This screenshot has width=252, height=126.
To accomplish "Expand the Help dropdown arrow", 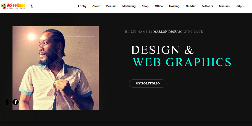I will (x=244, y=7).
